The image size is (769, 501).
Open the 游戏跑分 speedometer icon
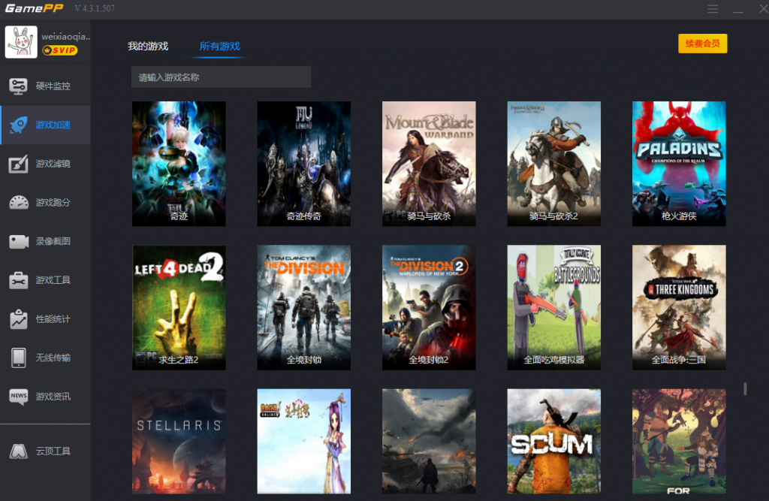click(19, 203)
